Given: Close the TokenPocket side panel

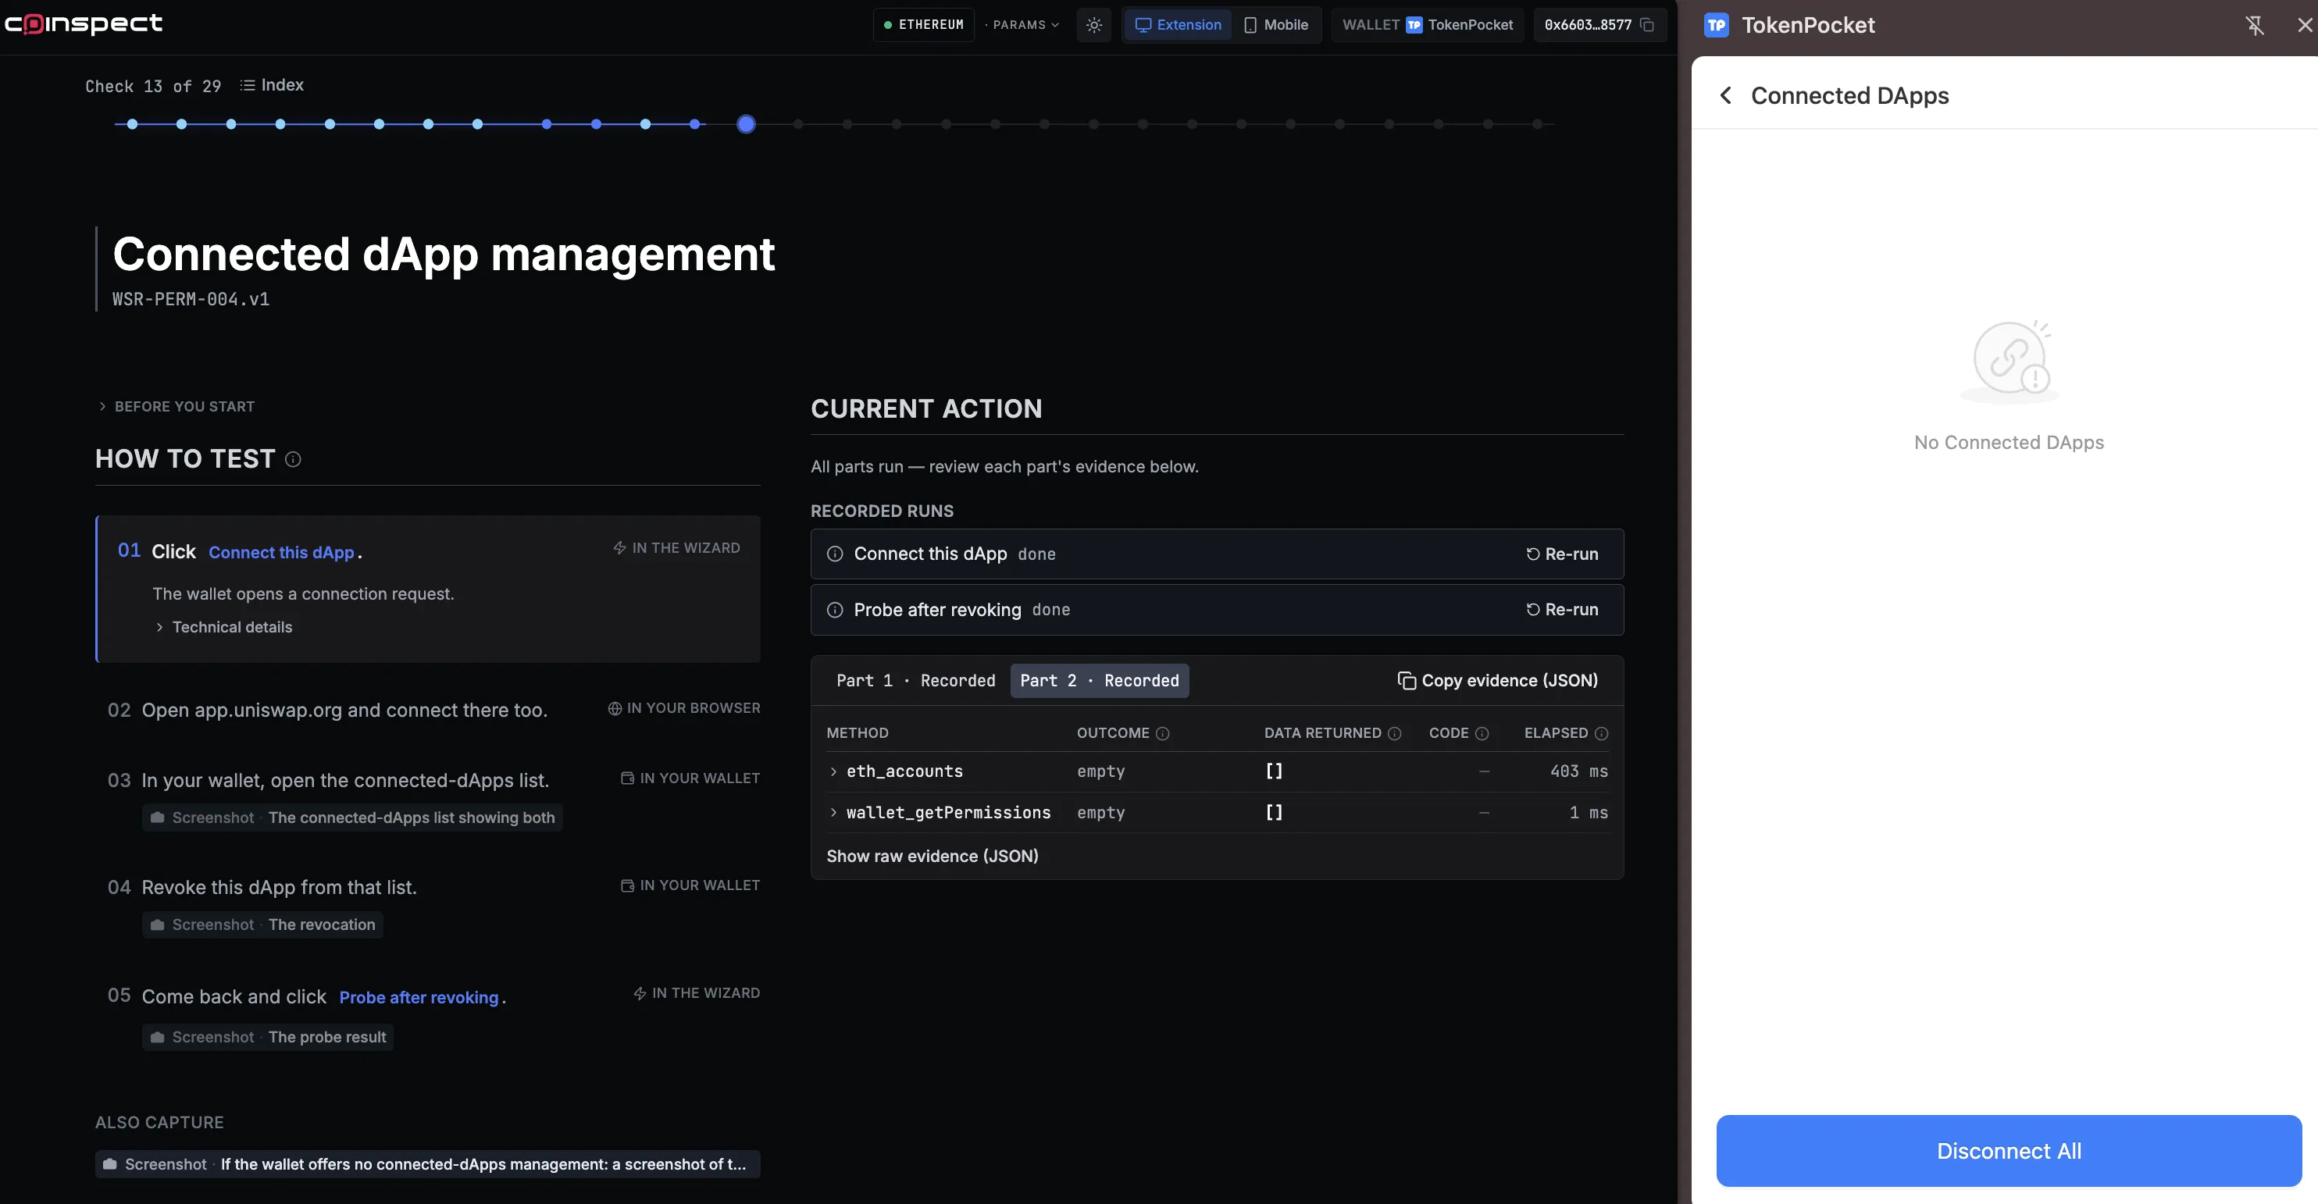Looking at the screenshot, I should 2305,25.
